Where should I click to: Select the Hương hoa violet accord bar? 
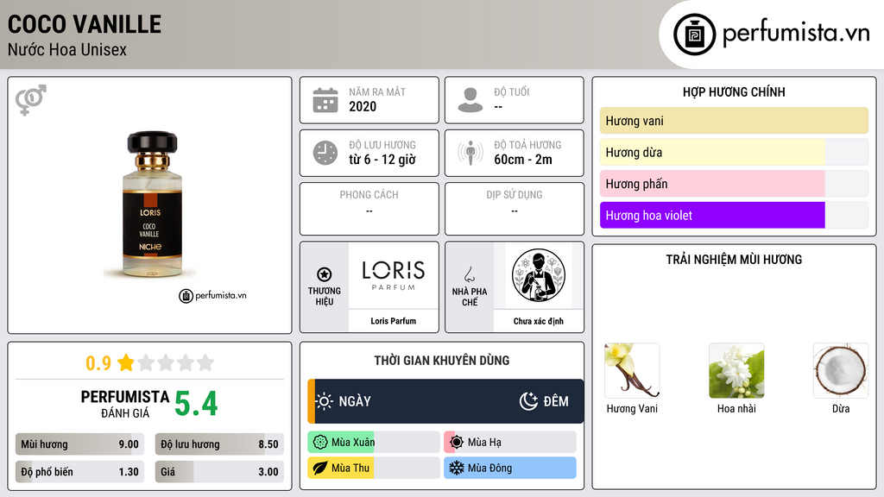click(x=734, y=215)
